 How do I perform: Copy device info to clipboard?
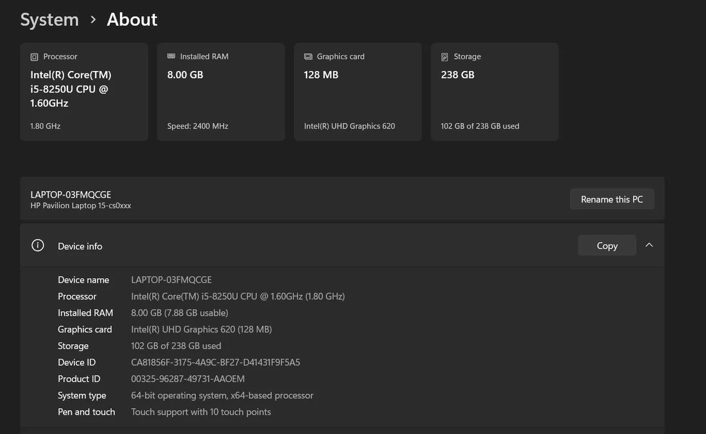pos(607,246)
